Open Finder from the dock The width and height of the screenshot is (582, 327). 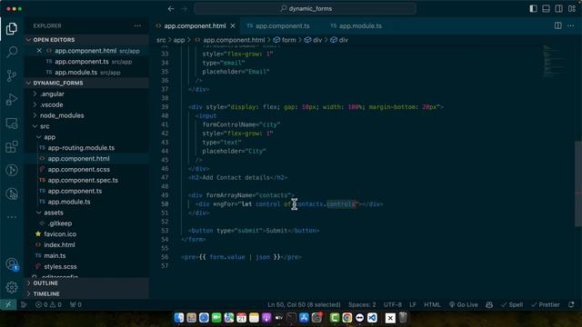tap(179, 318)
